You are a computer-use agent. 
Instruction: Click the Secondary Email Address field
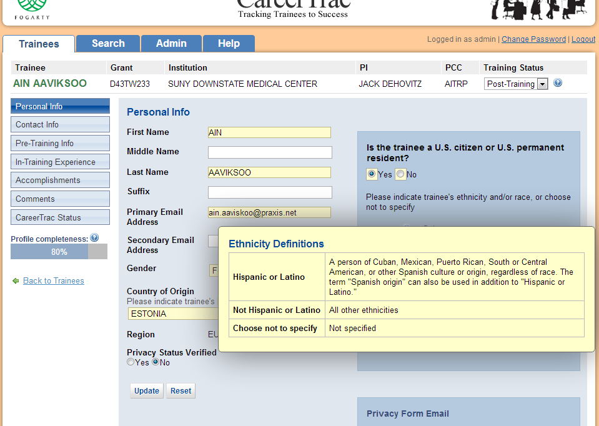point(213,241)
